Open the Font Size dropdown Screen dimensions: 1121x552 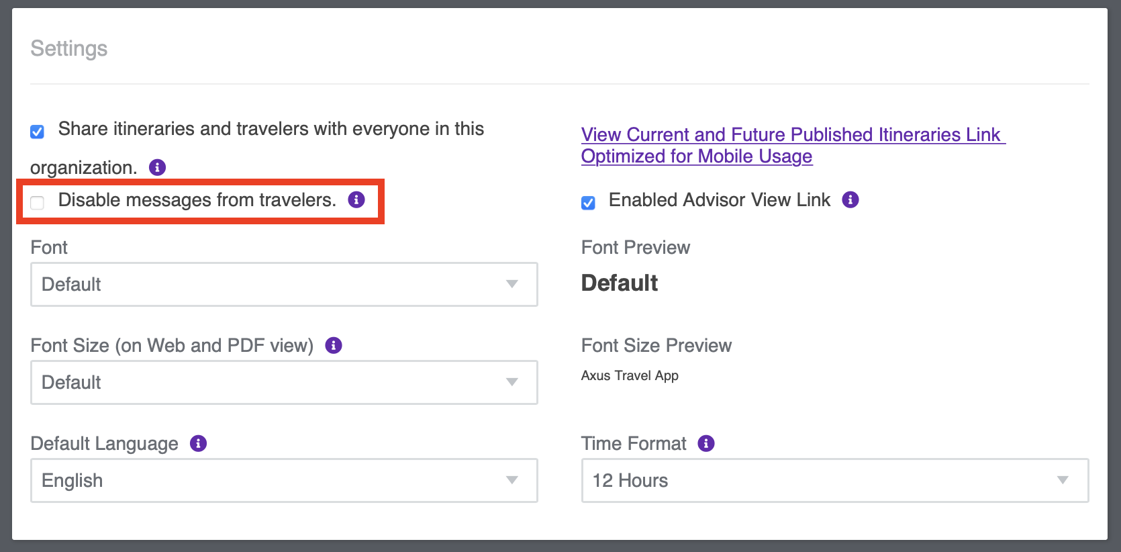(x=284, y=382)
